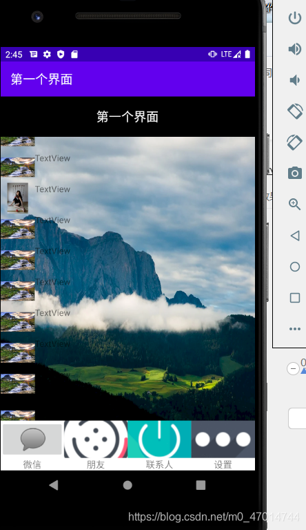Screen dimensions: 306x530
Task: Click the emulator volume down icon
Action: click(x=294, y=80)
